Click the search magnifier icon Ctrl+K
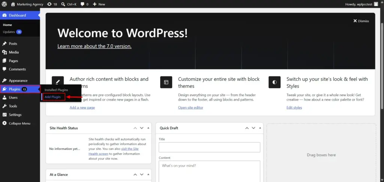This screenshot has height=182, width=384. (63, 4)
